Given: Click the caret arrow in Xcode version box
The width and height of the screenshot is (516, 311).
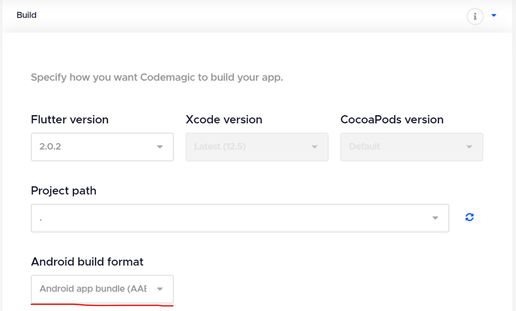Looking at the screenshot, I should coord(314,147).
